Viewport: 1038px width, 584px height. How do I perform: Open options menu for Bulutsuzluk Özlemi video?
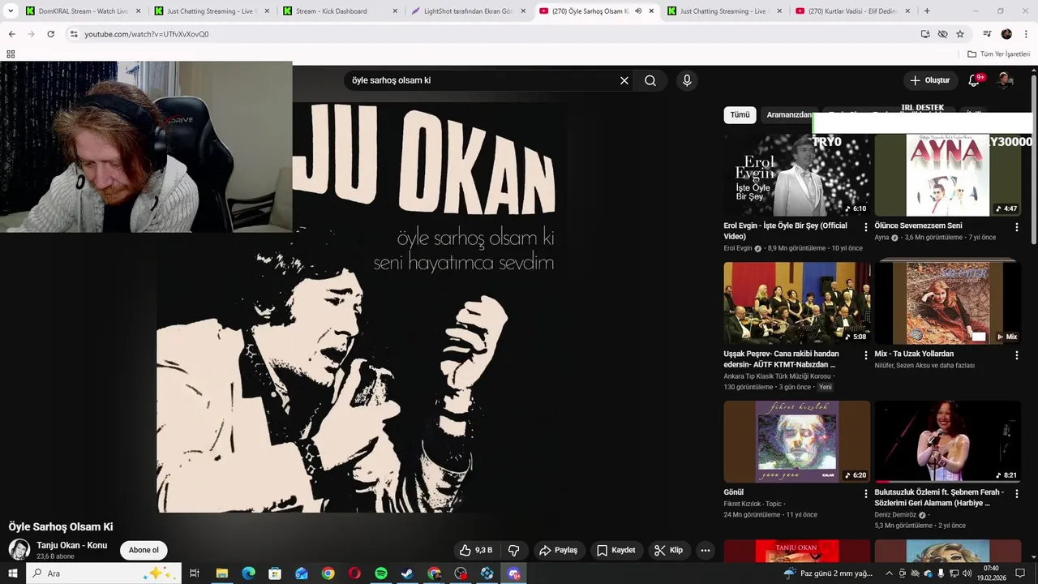click(1017, 493)
